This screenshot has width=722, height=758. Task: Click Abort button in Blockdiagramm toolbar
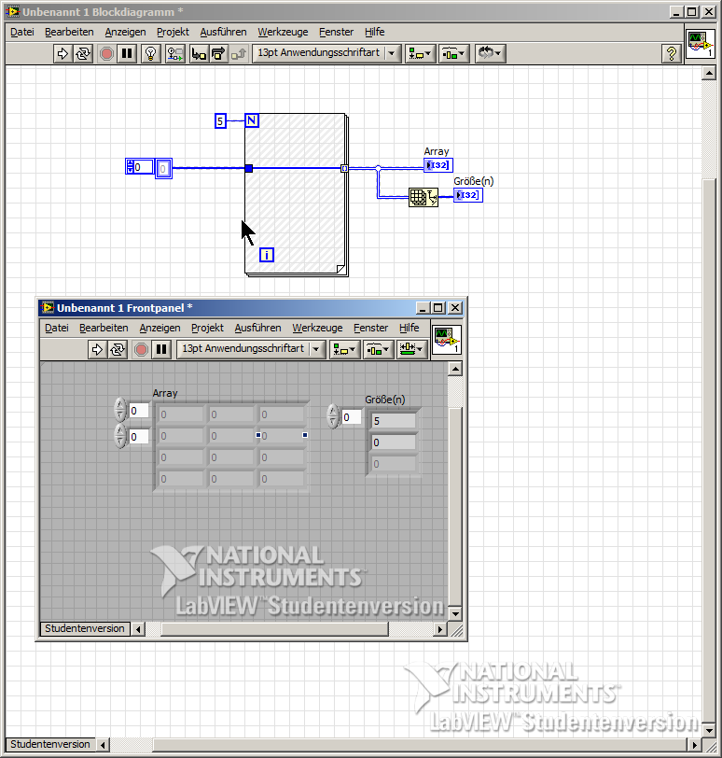106,53
